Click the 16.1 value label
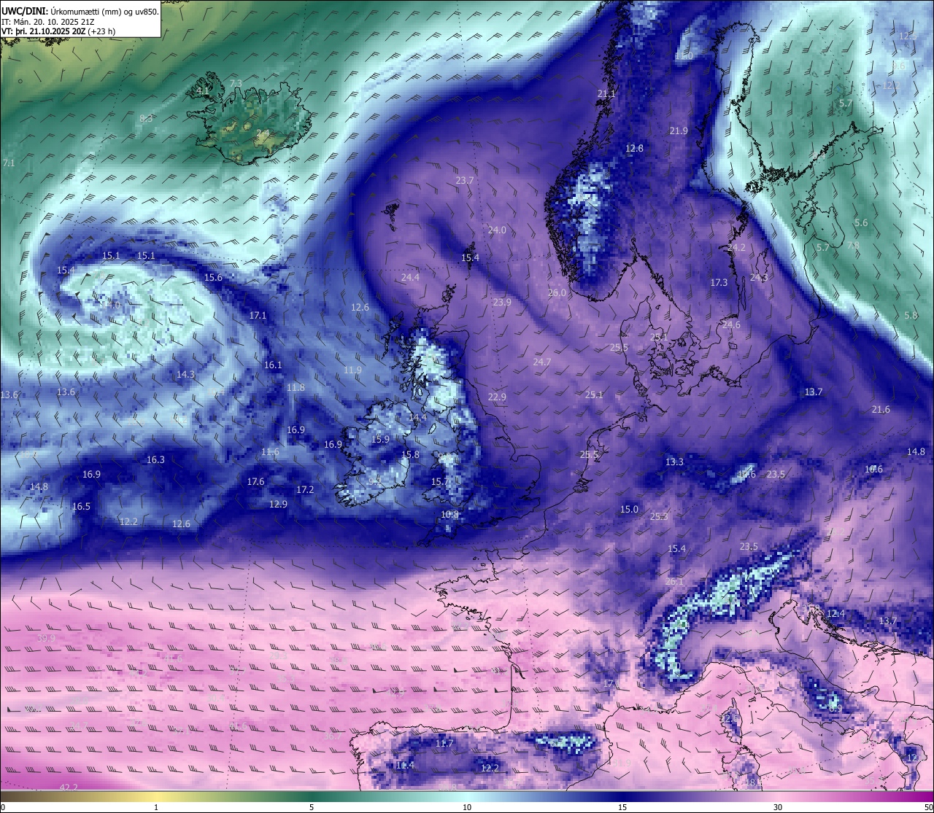Screen dimensions: 934x813 tap(273, 365)
